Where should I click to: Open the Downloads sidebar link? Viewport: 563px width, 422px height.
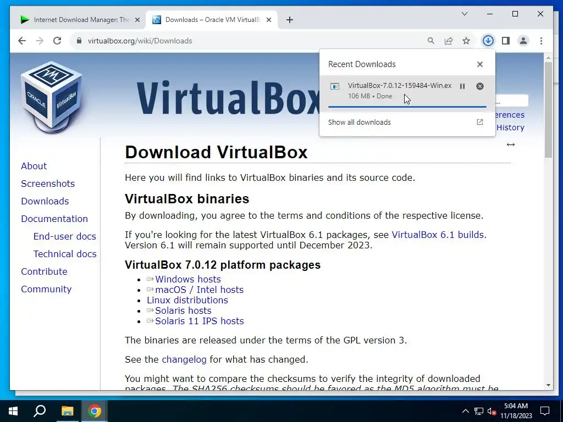point(45,201)
